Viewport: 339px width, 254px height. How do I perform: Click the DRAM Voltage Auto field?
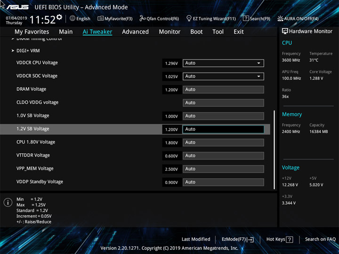(223, 90)
